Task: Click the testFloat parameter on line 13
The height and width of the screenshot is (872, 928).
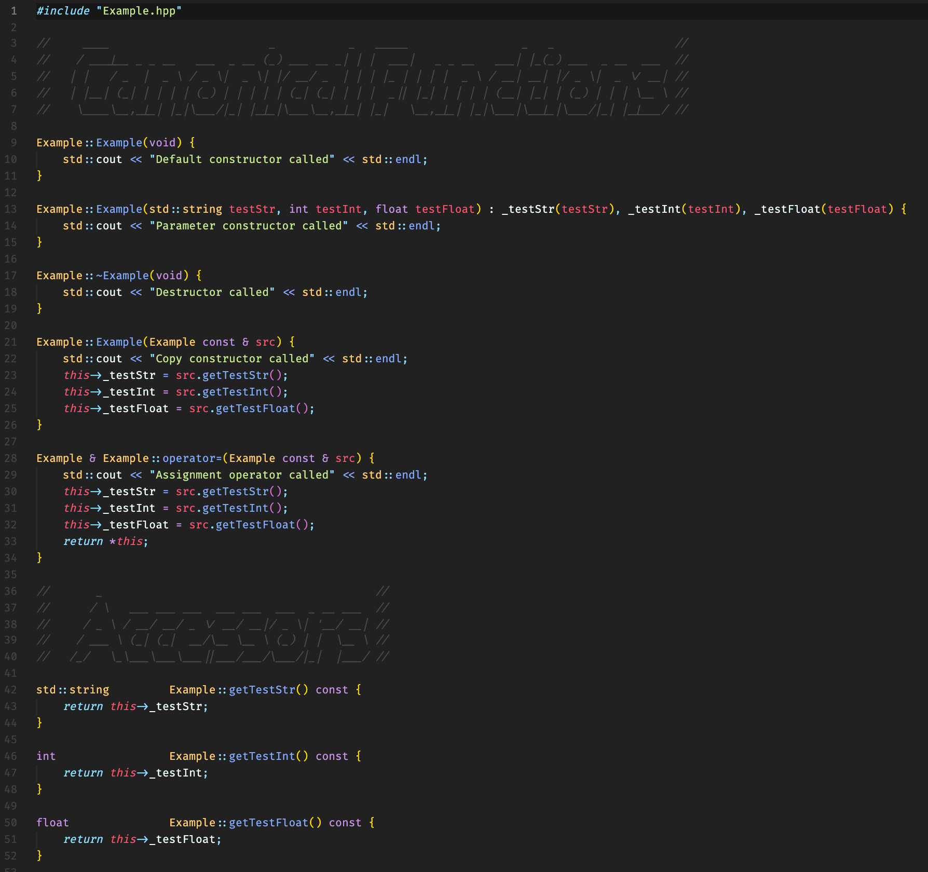Action: click(445, 209)
